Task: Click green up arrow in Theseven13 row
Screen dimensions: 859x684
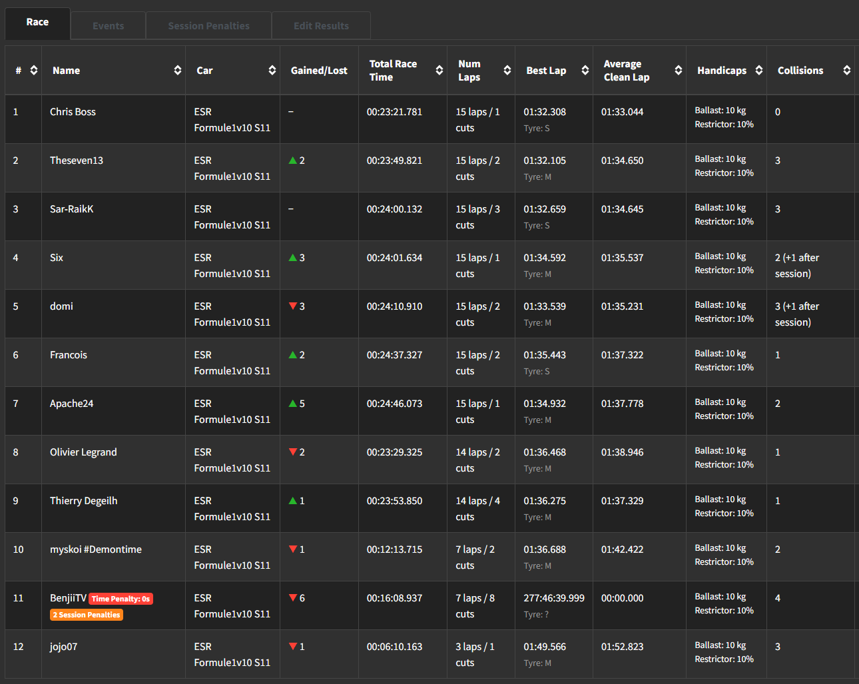Action: [x=292, y=161]
